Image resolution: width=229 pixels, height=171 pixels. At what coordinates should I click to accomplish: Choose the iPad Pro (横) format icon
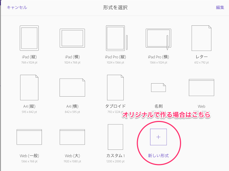(x=159, y=39)
